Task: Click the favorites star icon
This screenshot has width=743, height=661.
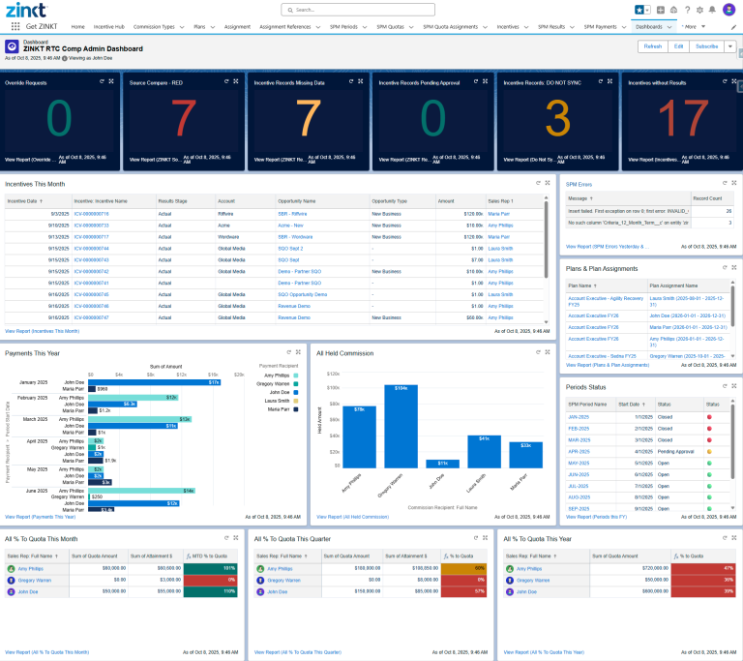Action: click(x=639, y=10)
